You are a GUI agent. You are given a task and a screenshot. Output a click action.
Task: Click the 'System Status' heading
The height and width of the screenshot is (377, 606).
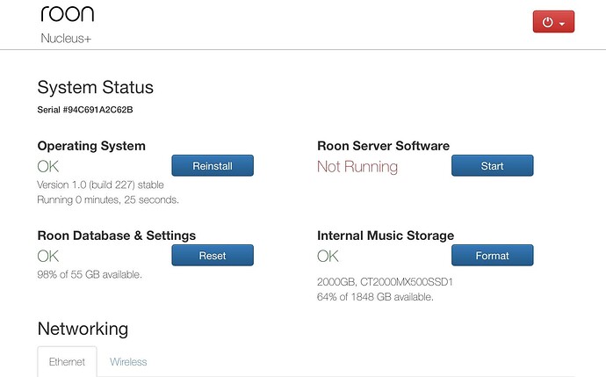coord(96,87)
